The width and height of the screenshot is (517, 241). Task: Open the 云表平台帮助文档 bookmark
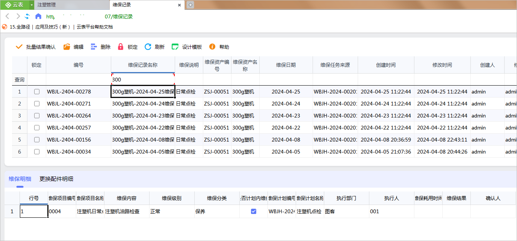click(95, 27)
